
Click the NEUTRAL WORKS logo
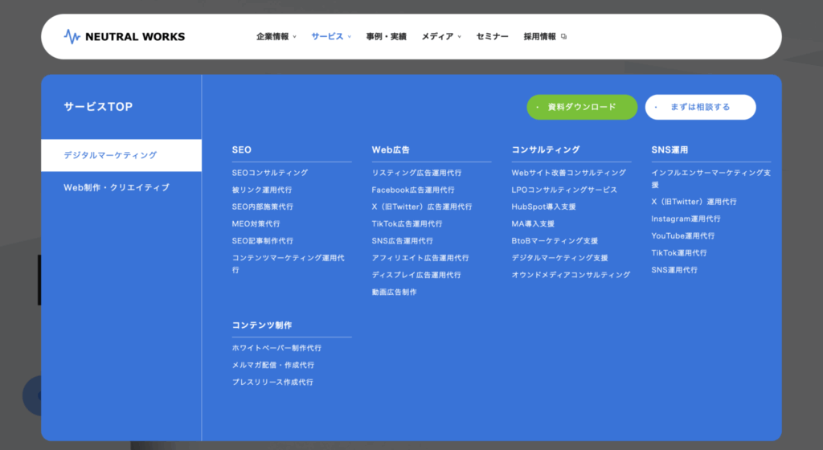coord(125,36)
